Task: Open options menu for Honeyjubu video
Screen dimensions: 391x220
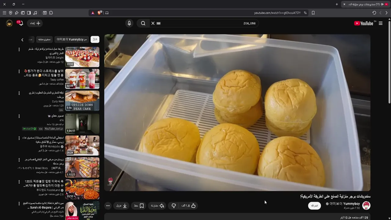Action: pos(19,138)
